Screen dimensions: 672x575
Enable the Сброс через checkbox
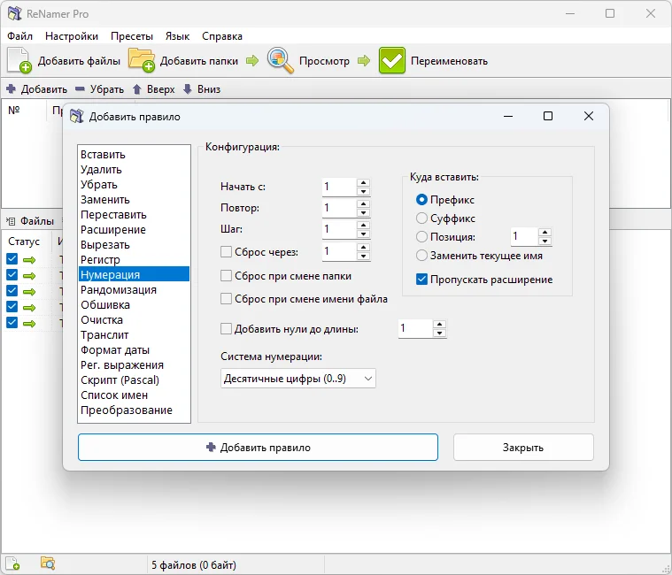[x=226, y=251]
